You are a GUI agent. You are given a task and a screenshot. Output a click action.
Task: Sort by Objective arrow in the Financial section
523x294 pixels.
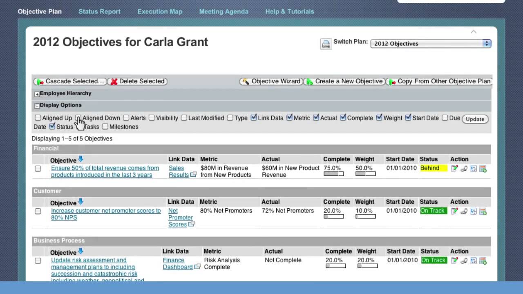coord(80,159)
